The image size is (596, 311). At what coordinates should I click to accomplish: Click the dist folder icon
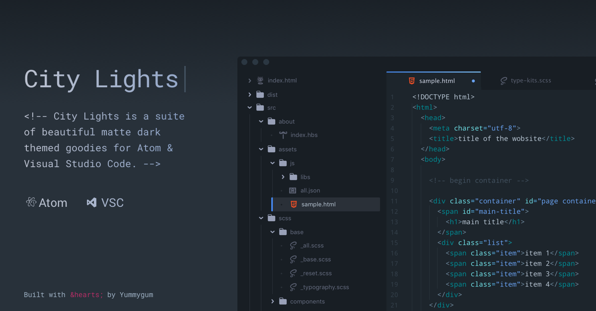[x=260, y=94]
